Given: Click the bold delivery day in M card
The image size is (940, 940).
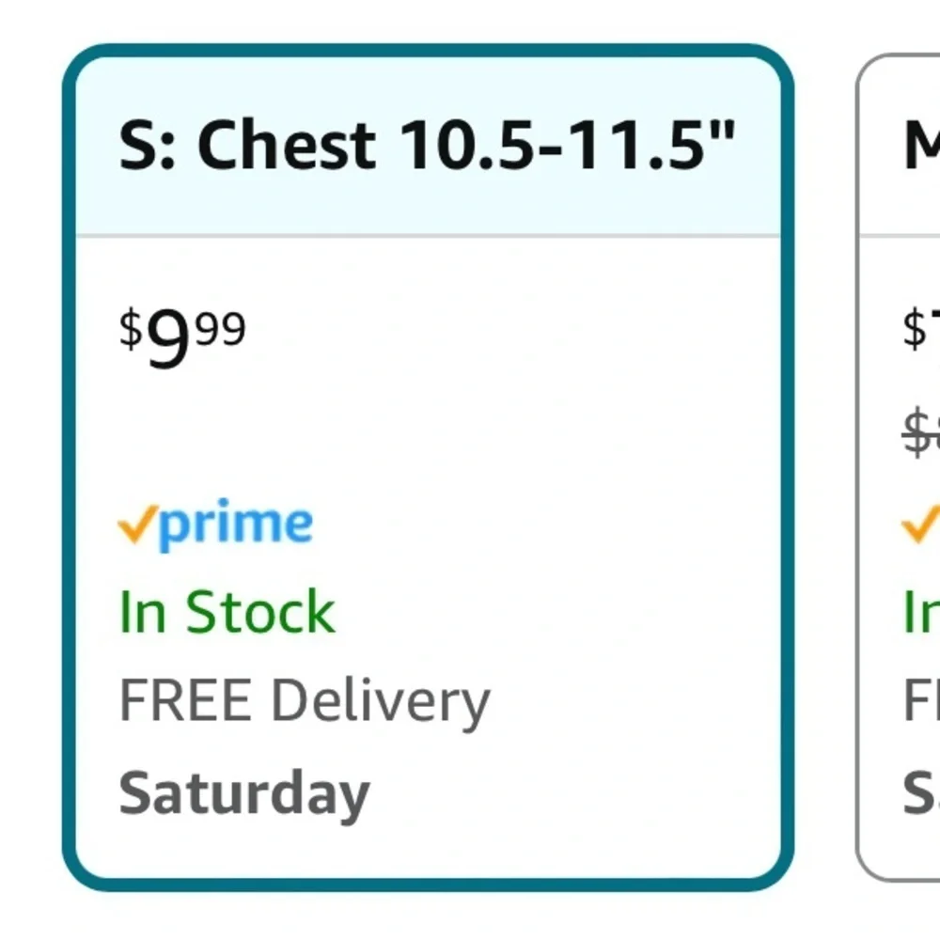Looking at the screenshot, I should [921, 792].
